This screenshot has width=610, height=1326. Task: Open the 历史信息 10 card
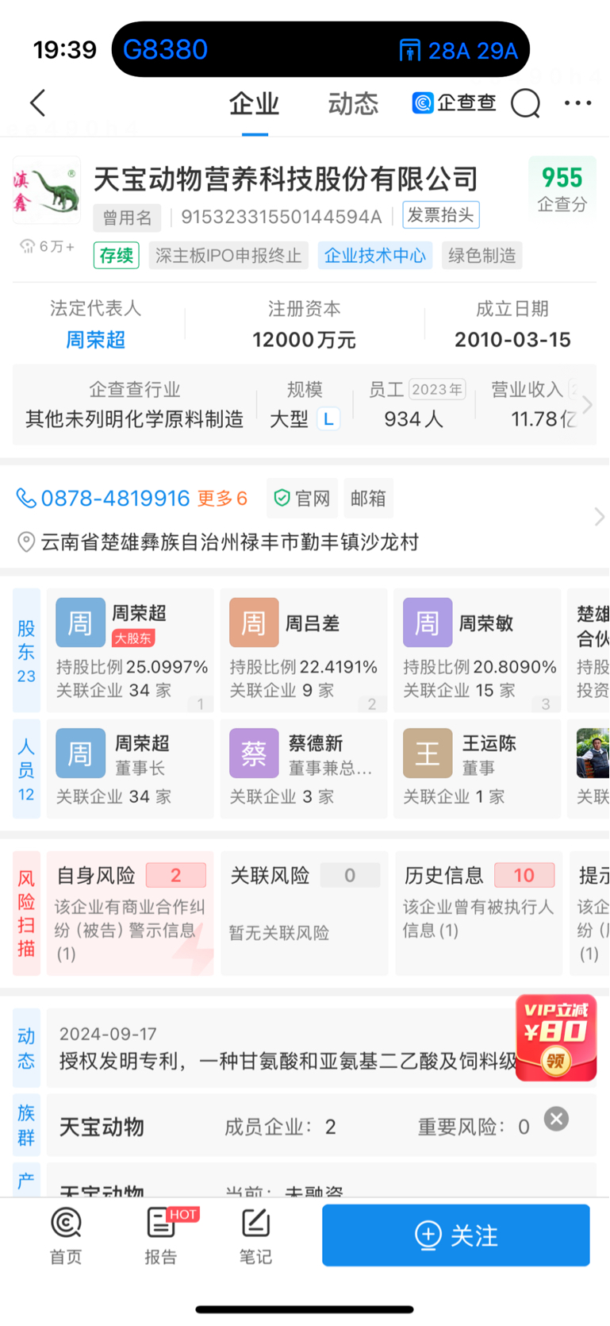[478, 913]
